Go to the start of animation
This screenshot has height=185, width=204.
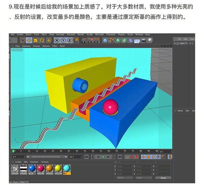86,157
